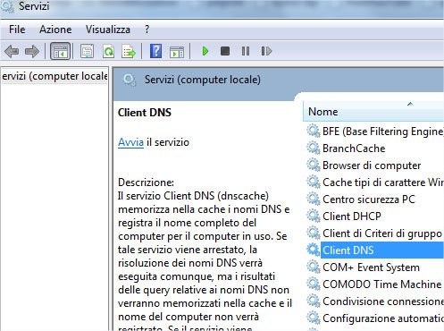Select the highlighted Client DNS service row
Image resolution: width=444 pixels, height=331 pixels.
point(382,250)
